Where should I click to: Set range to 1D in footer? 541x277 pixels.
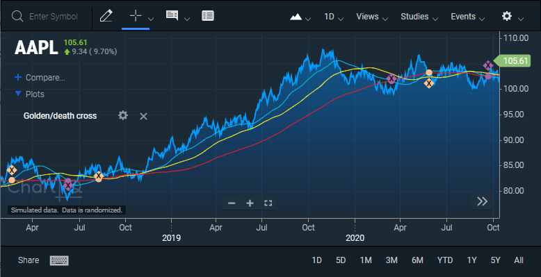316,260
